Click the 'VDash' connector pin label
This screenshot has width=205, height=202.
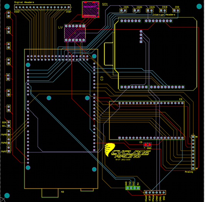pos(146,198)
